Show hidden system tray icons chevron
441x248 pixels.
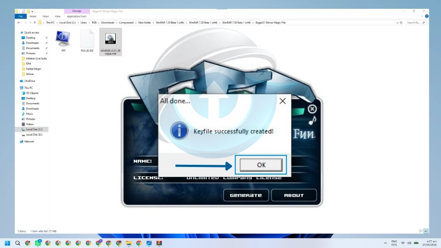[385, 243]
